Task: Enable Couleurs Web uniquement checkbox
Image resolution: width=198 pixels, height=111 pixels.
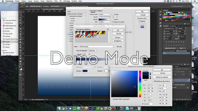Action: click(x=112, y=99)
